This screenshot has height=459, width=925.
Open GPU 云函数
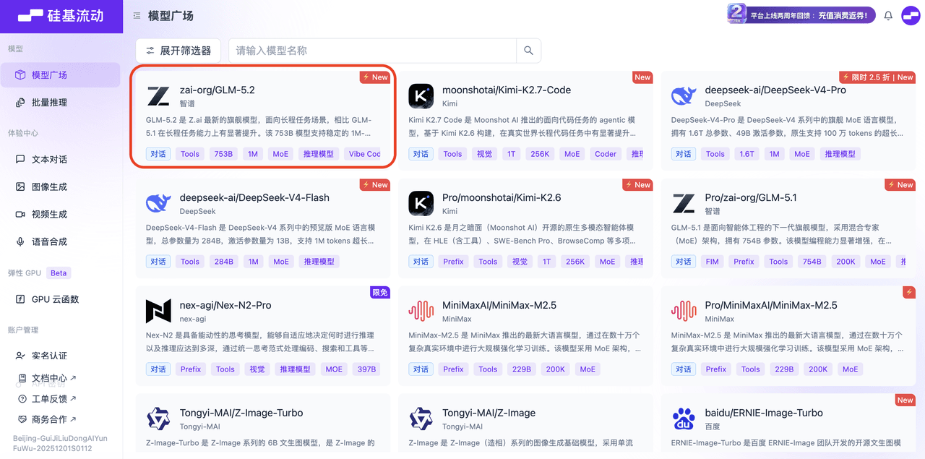click(61, 299)
